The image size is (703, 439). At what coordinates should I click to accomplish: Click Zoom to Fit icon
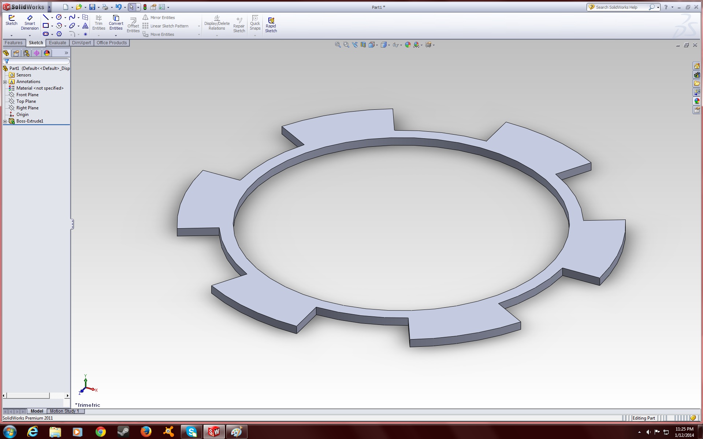(338, 45)
